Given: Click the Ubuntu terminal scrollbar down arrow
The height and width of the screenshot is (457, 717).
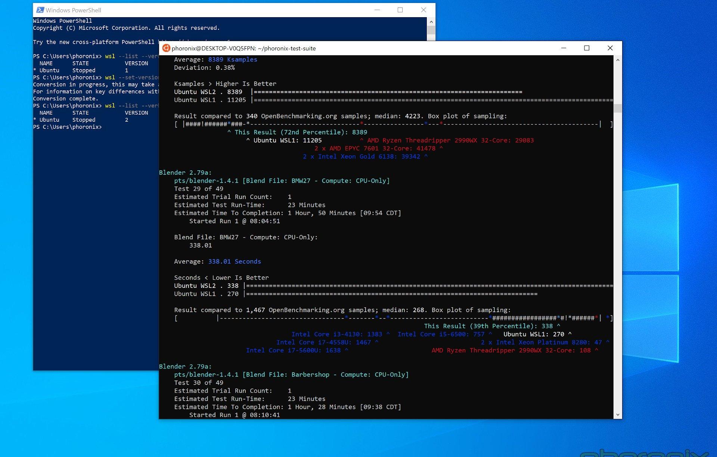Looking at the screenshot, I should coord(618,414).
